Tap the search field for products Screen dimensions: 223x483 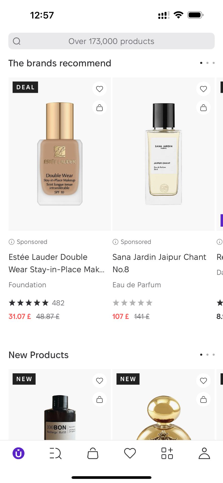[x=111, y=41]
